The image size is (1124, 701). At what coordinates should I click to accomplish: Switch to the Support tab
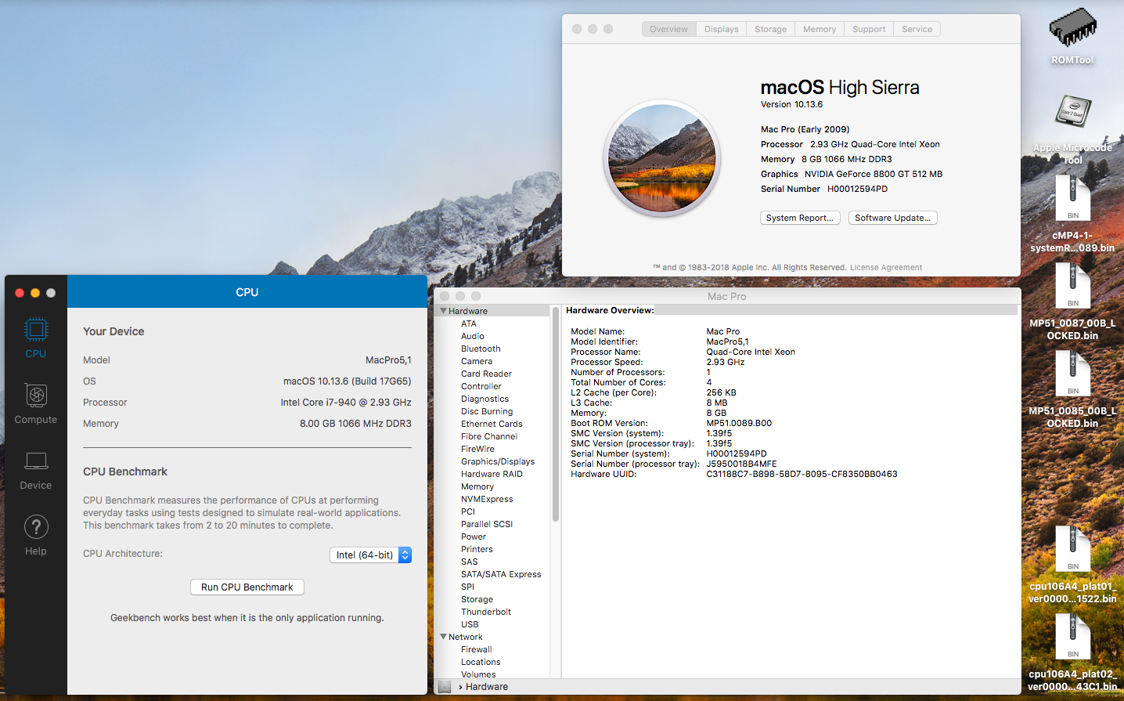(x=869, y=29)
